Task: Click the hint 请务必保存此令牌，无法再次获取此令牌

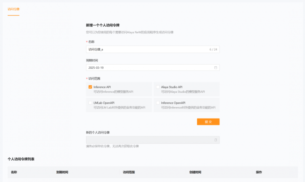Action: 112,146
